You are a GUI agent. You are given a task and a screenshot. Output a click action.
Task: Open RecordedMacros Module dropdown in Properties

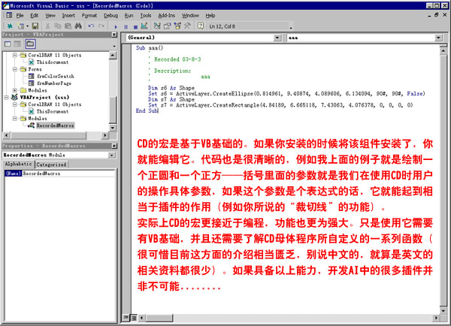[111, 155]
